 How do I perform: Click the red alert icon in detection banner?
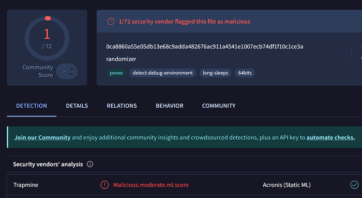click(x=111, y=22)
